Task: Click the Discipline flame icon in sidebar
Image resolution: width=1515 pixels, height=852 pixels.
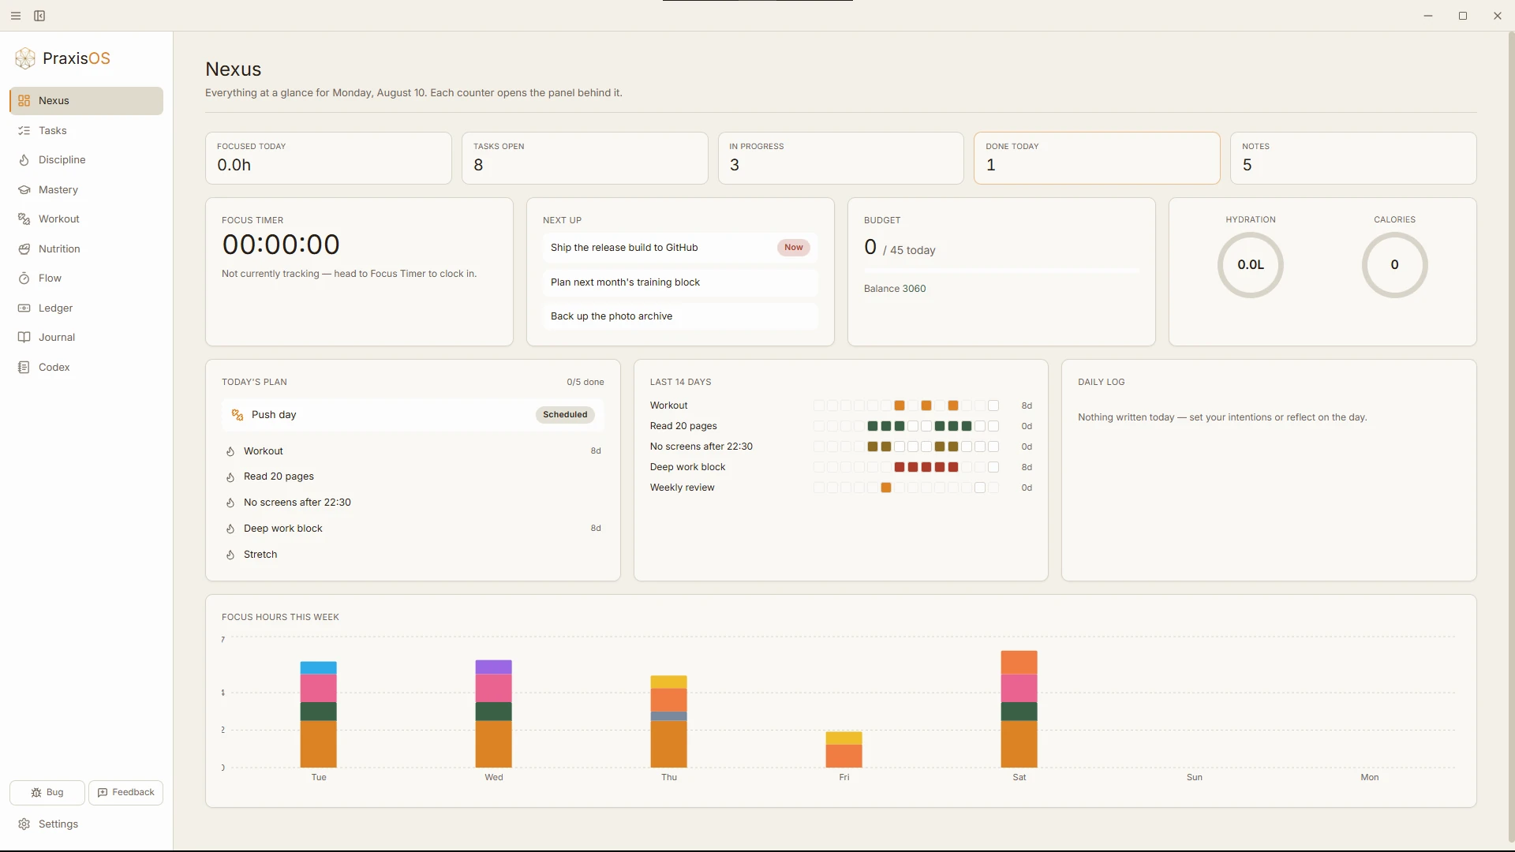Action: [24, 160]
